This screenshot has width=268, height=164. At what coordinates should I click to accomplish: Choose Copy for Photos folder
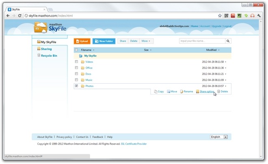[159, 92]
